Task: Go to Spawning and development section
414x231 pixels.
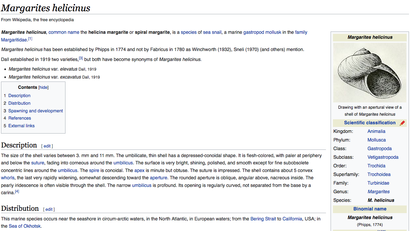Action: tap(36, 111)
